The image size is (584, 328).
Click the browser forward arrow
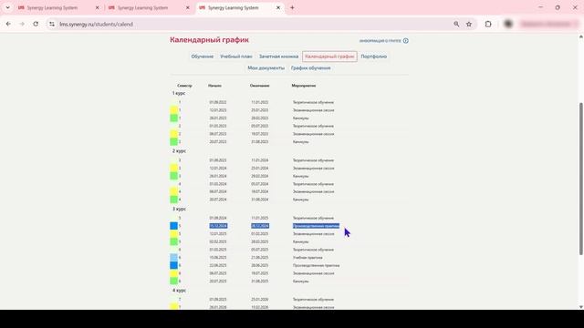22,24
